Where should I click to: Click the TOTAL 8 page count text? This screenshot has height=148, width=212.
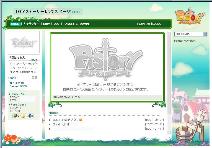[15, 111]
